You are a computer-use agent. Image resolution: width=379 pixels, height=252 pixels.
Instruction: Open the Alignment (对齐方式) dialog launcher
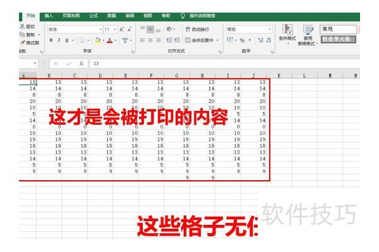220,52
